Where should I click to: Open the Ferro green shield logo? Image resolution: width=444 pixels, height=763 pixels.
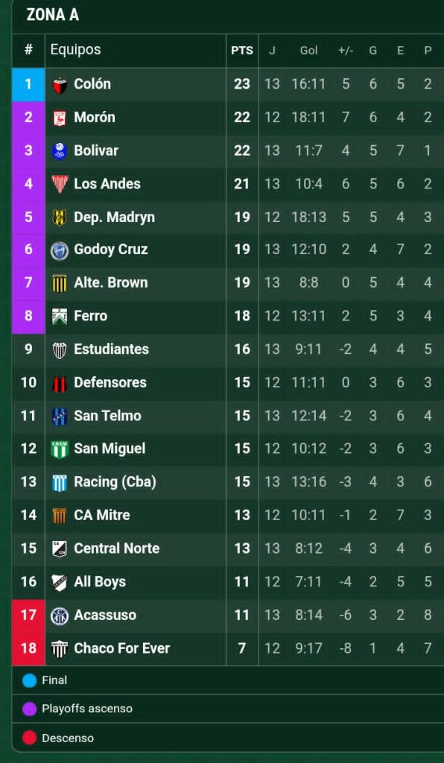[x=60, y=317]
